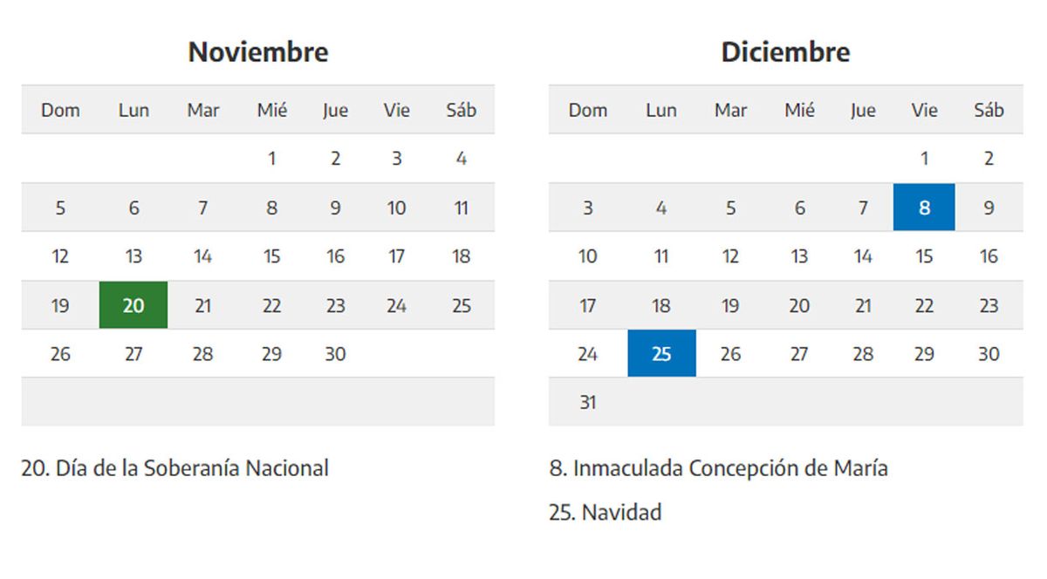
Task: Select December 24 in the Dom column
Action: point(588,354)
